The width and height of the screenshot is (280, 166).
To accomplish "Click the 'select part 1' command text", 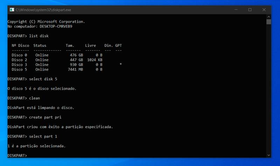I will point(43,136).
